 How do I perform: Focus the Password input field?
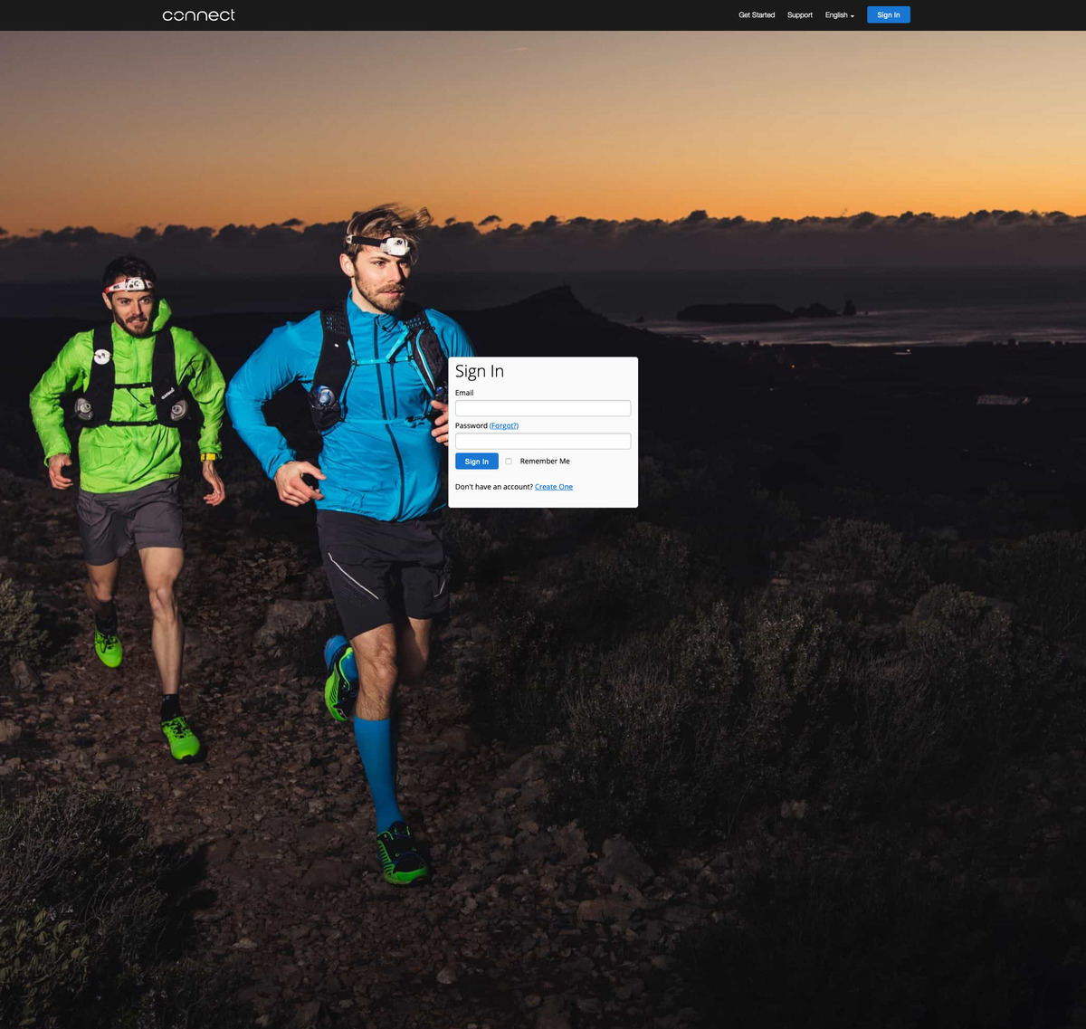543,441
